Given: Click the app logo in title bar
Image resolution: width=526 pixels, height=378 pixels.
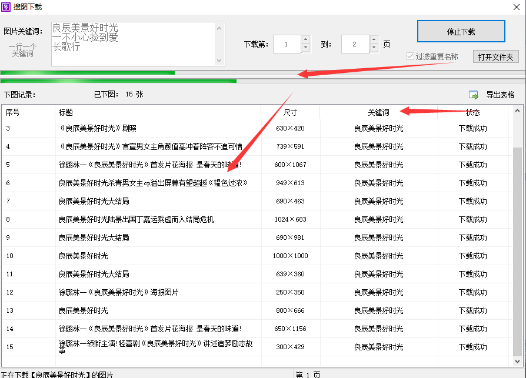Looking at the screenshot, I should coord(6,6).
